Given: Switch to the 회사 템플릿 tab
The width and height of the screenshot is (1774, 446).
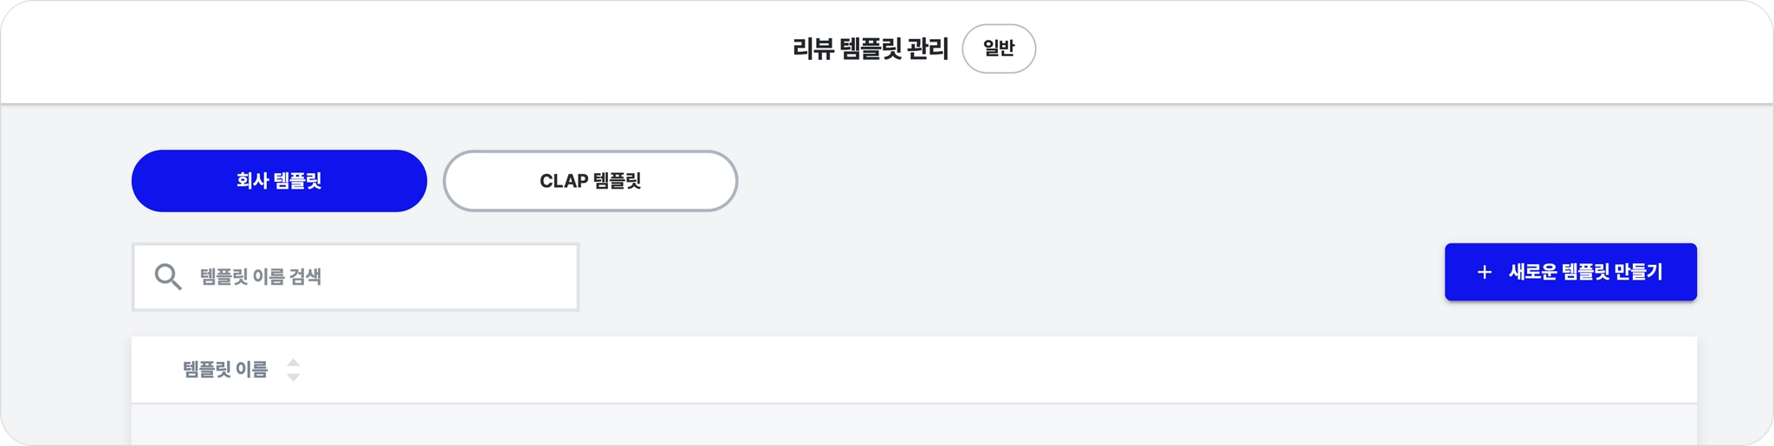Looking at the screenshot, I should (279, 181).
